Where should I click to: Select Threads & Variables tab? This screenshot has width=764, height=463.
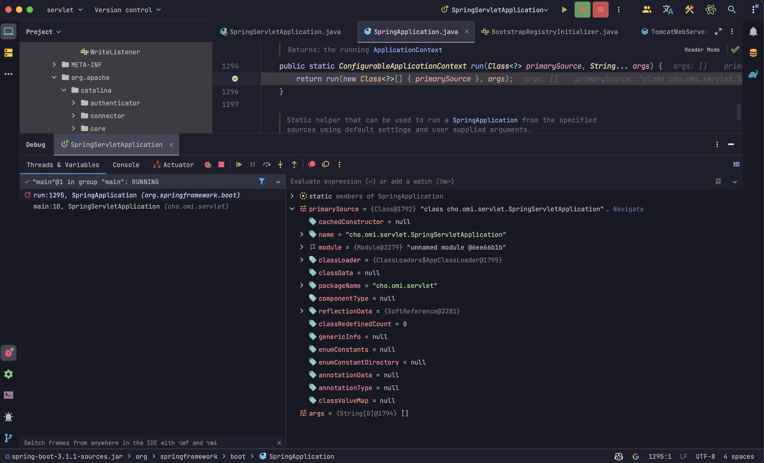(63, 165)
